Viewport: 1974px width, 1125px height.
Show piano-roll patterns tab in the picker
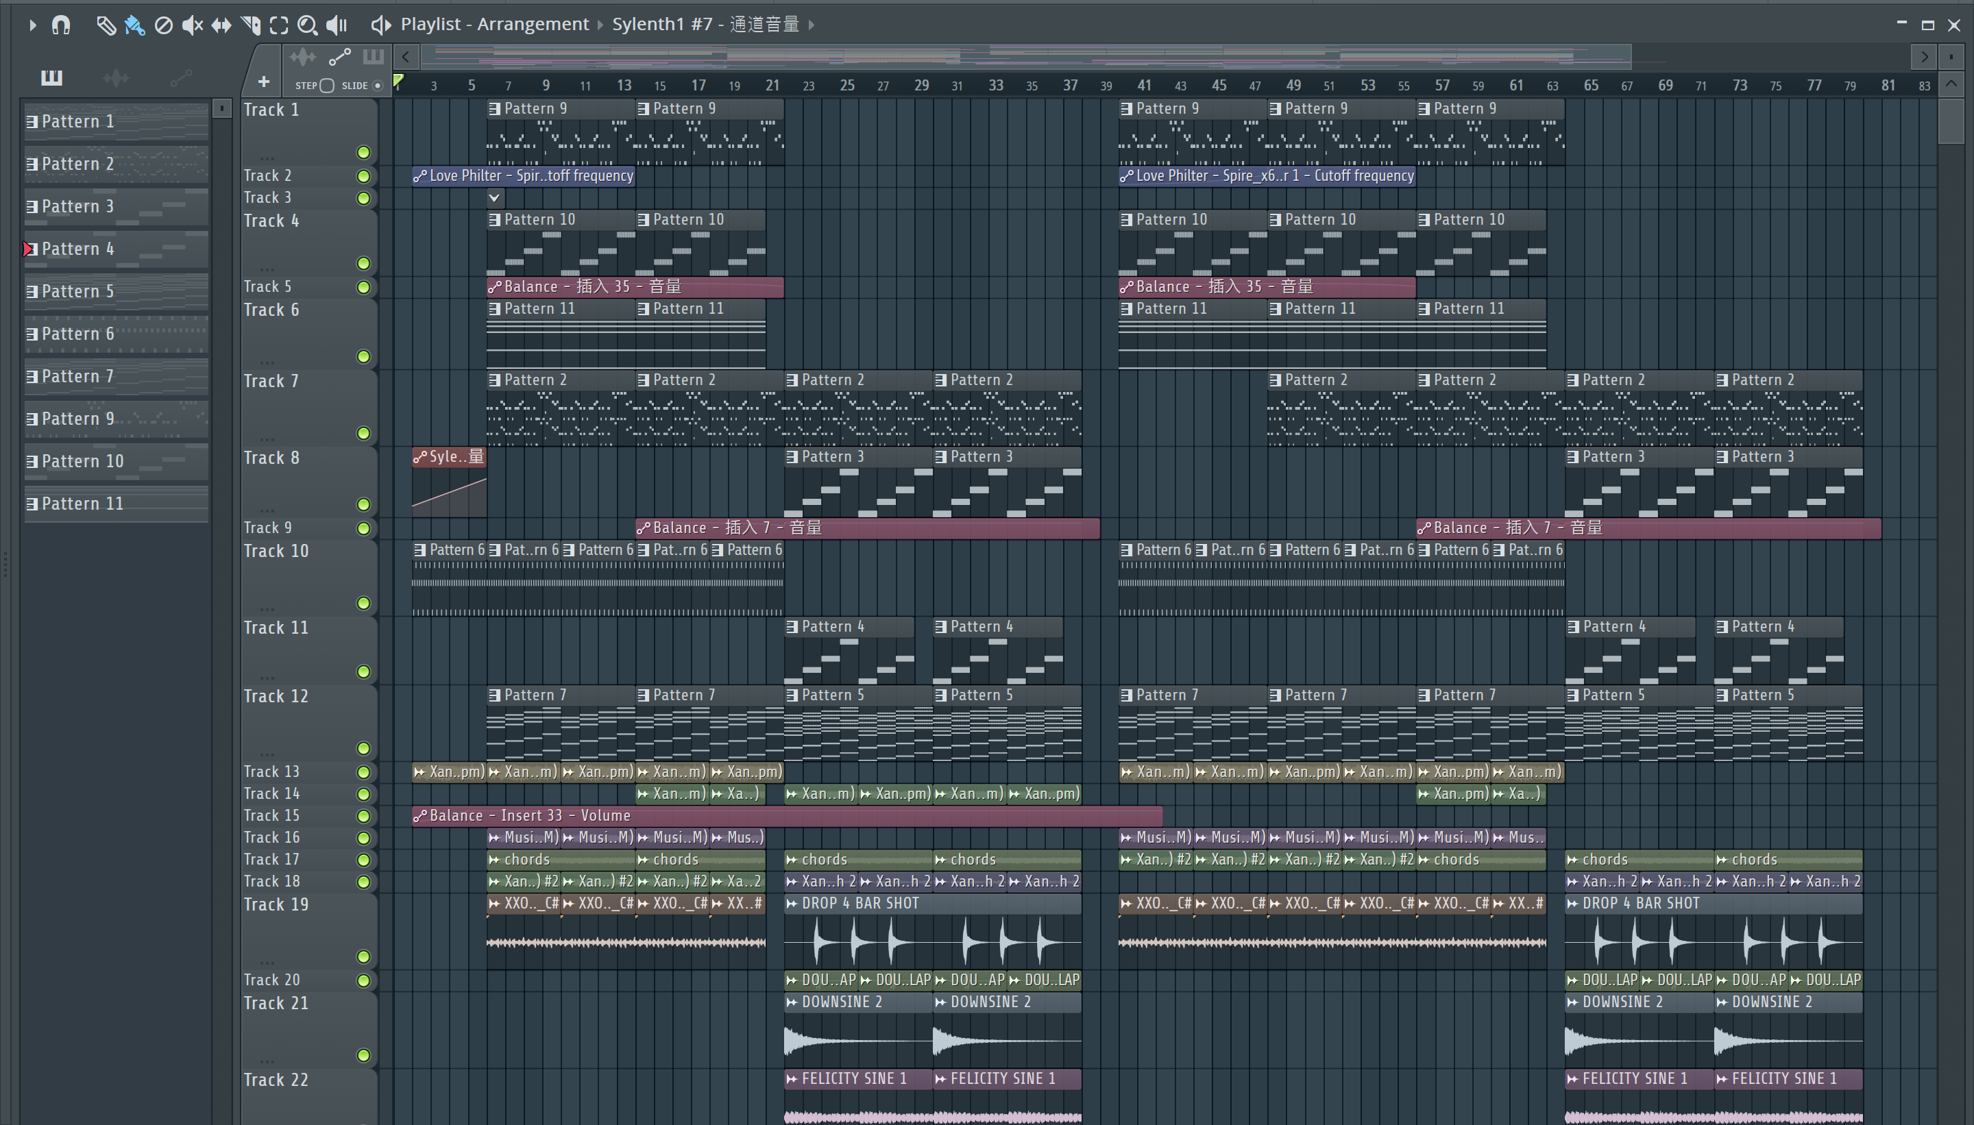tap(52, 77)
